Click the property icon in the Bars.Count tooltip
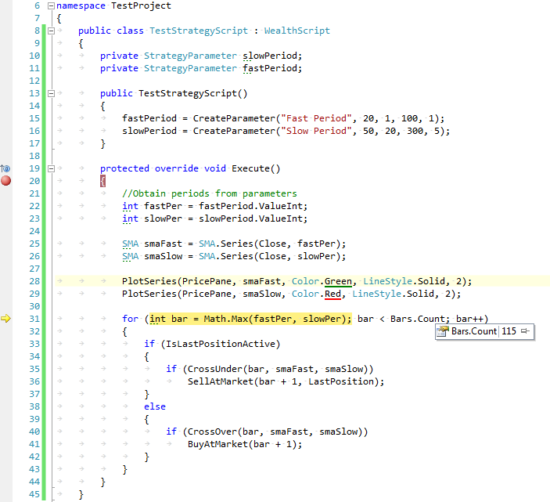 (x=443, y=331)
